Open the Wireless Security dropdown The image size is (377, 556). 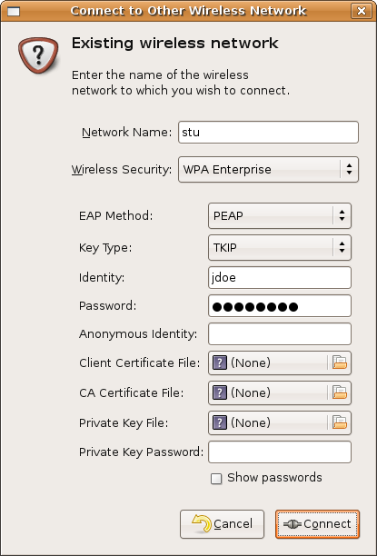268,170
